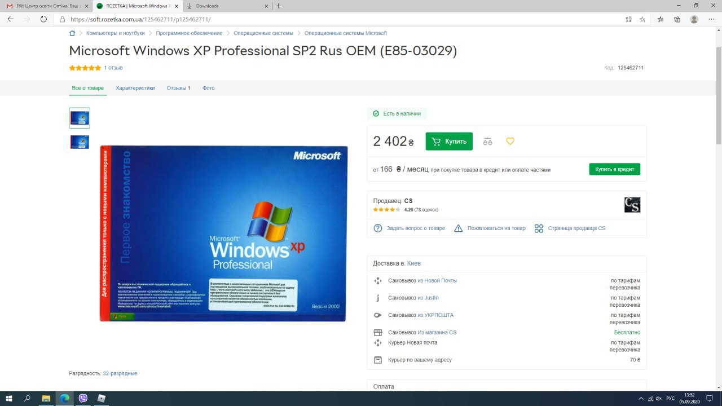Click the large Windows XP product image

(223, 233)
